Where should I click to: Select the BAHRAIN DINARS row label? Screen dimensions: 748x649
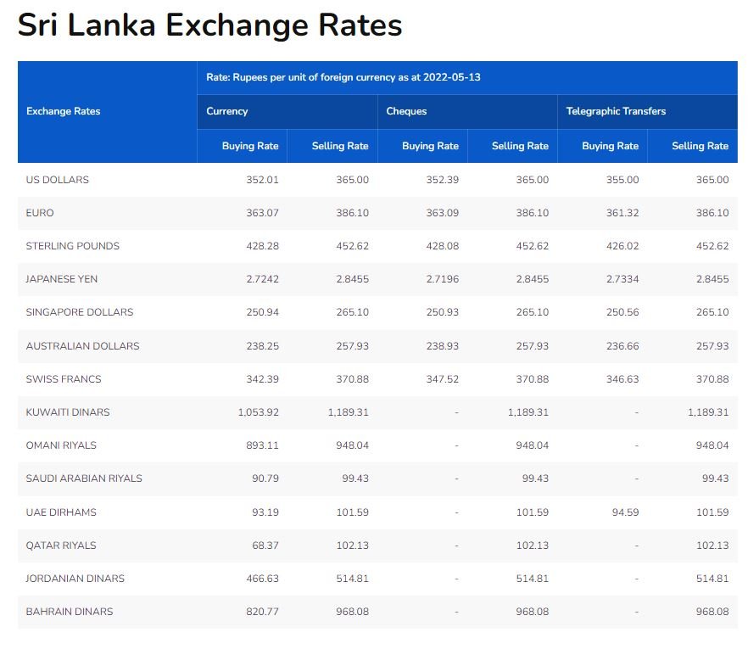(70, 612)
